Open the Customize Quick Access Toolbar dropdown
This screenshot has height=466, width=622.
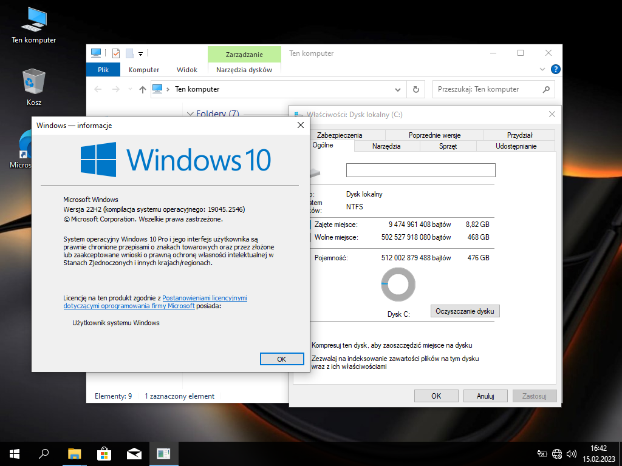(x=140, y=53)
